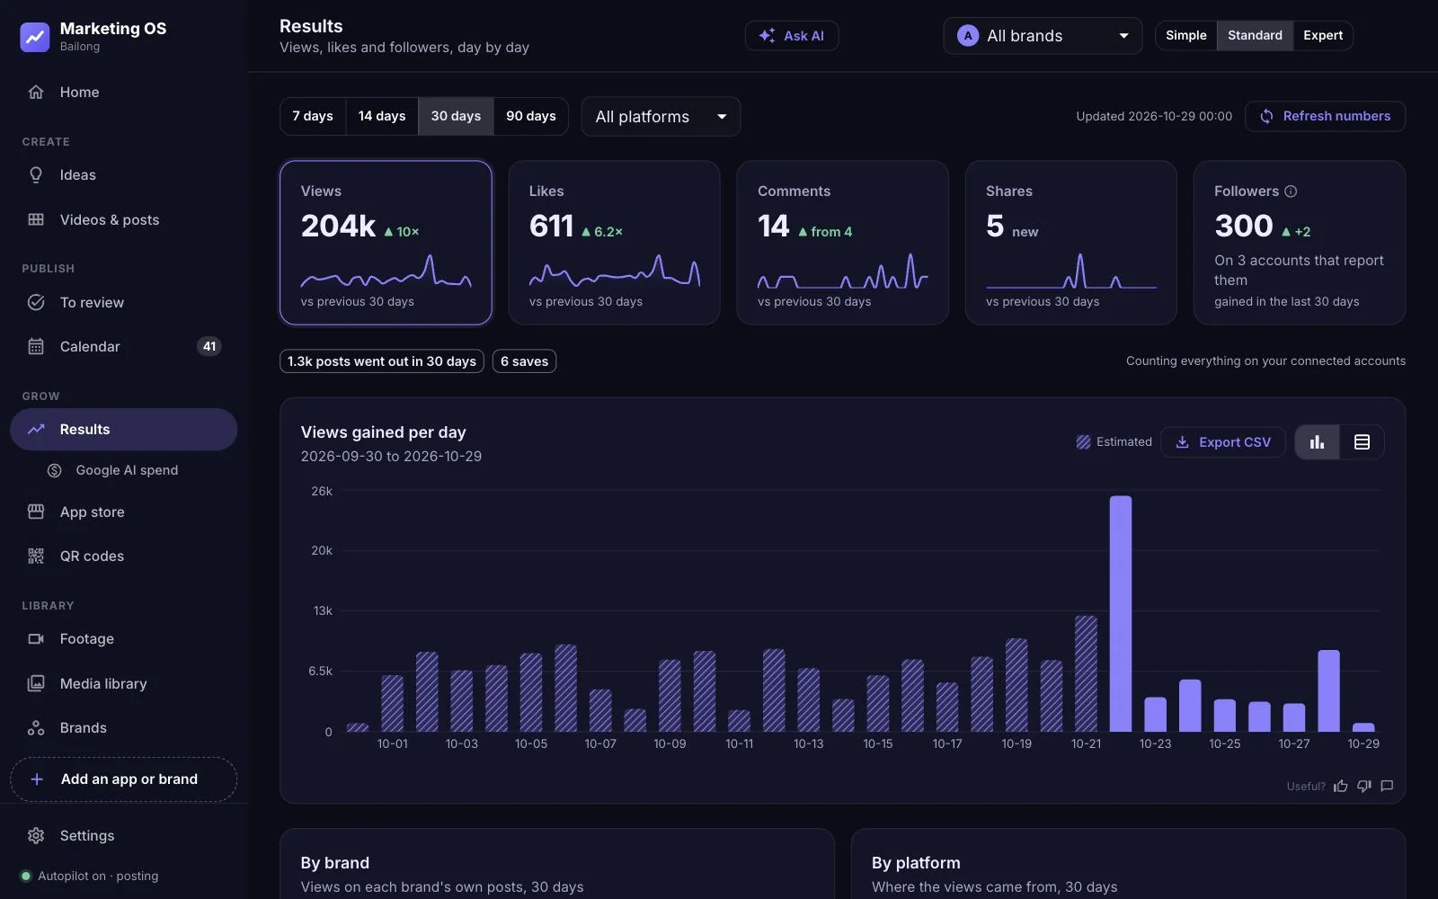The height and width of the screenshot is (899, 1438).
Task: Click the Ask AI button
Action: (792, 36)
